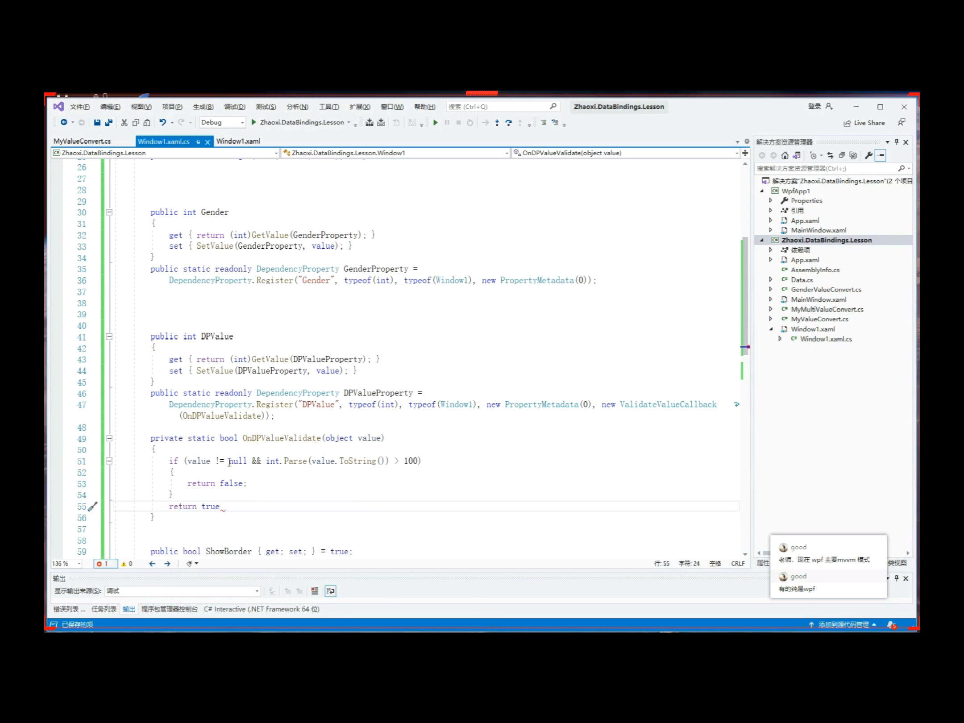Click the Undo arrow icon
Screen dimensions: 964x723
[162, 122]
